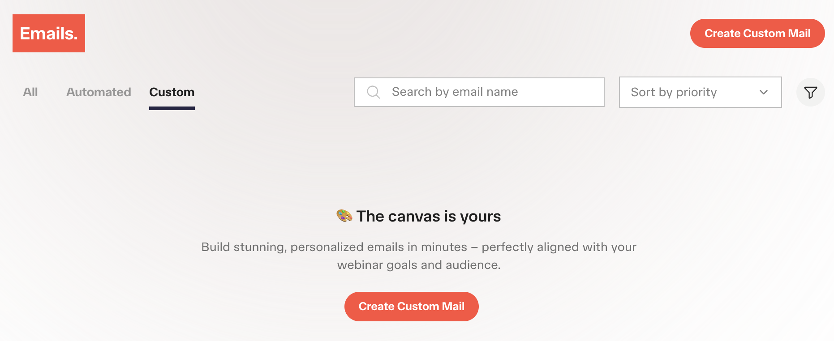Focus the Search by email name field
This screenshot has height=341, width=834.
coord(479,92)
